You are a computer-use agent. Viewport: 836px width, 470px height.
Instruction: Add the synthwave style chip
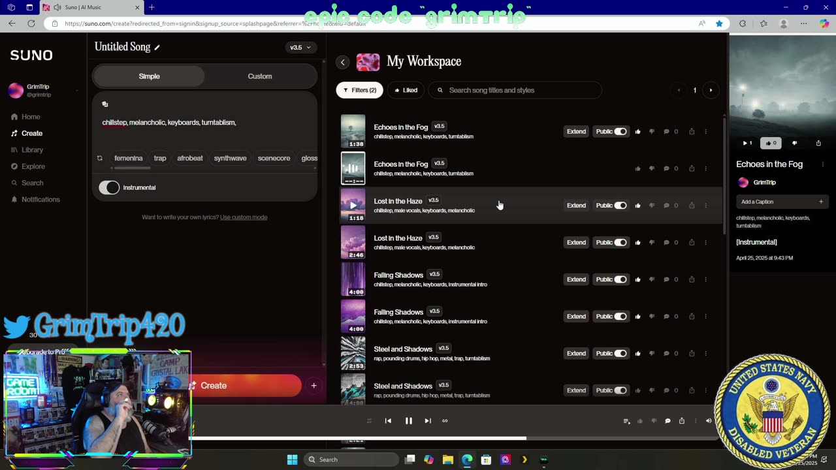pos(231,158)
